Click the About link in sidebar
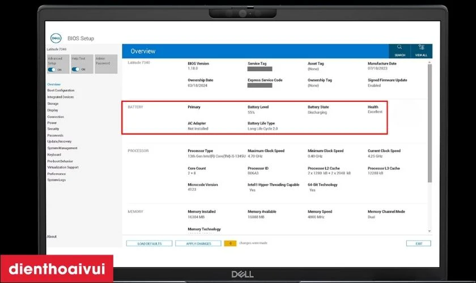Screen dimensions: 476x283 click(52, 237)
